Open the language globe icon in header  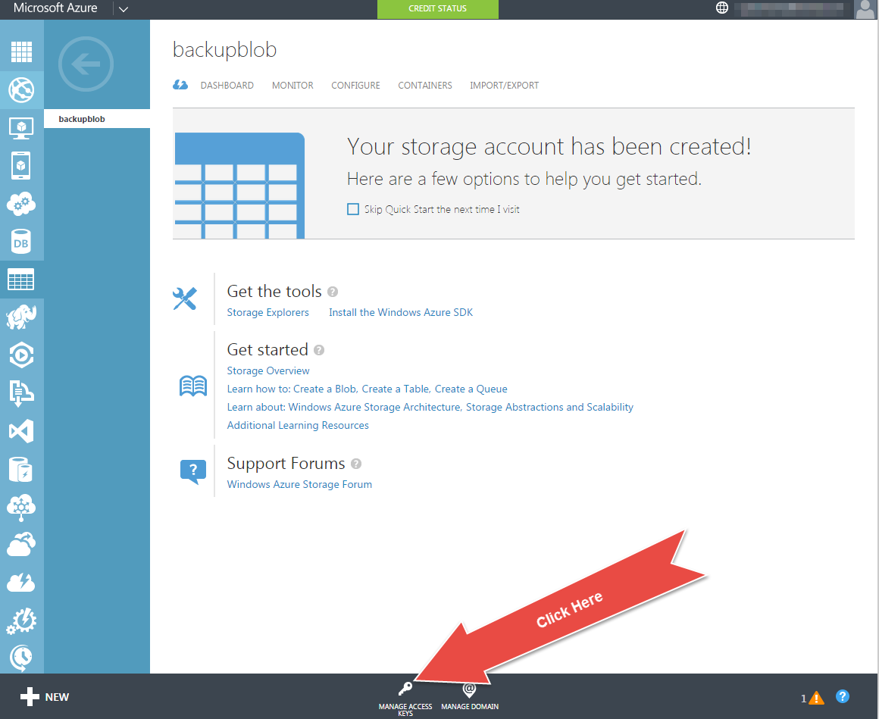pos(722,8)
